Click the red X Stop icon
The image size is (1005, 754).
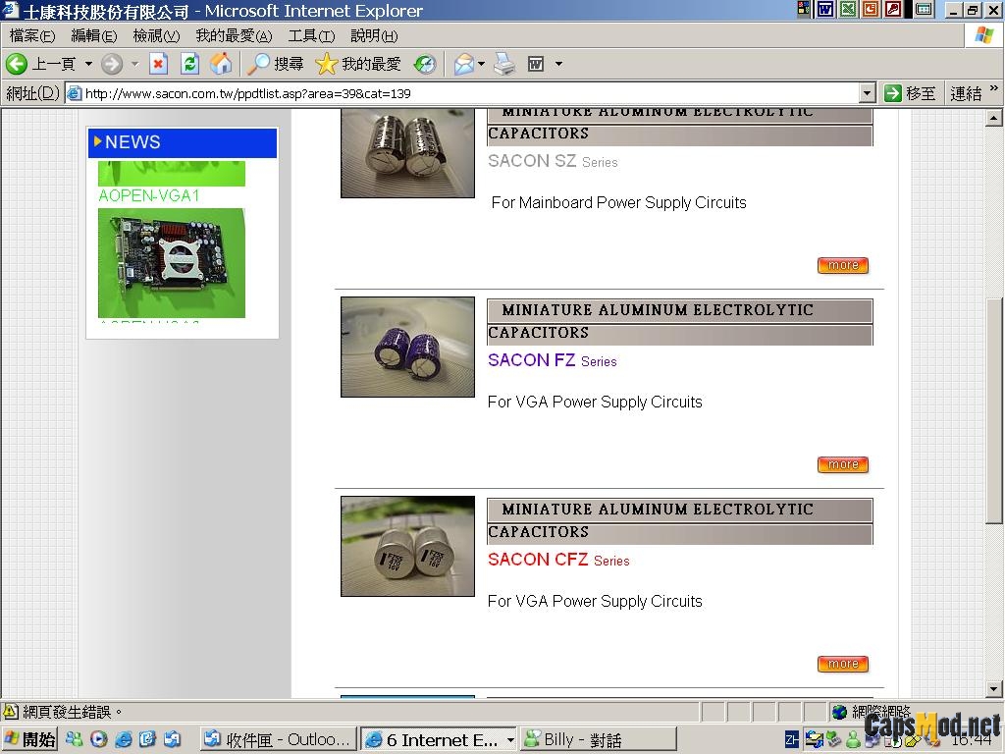[158, 64]
